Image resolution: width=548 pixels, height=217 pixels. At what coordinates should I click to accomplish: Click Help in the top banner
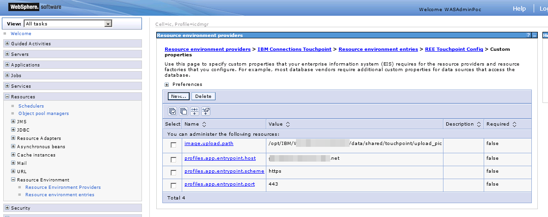(x=519, y=9)
